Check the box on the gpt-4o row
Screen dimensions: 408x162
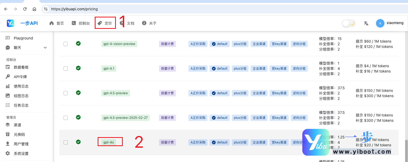point(66,142)
